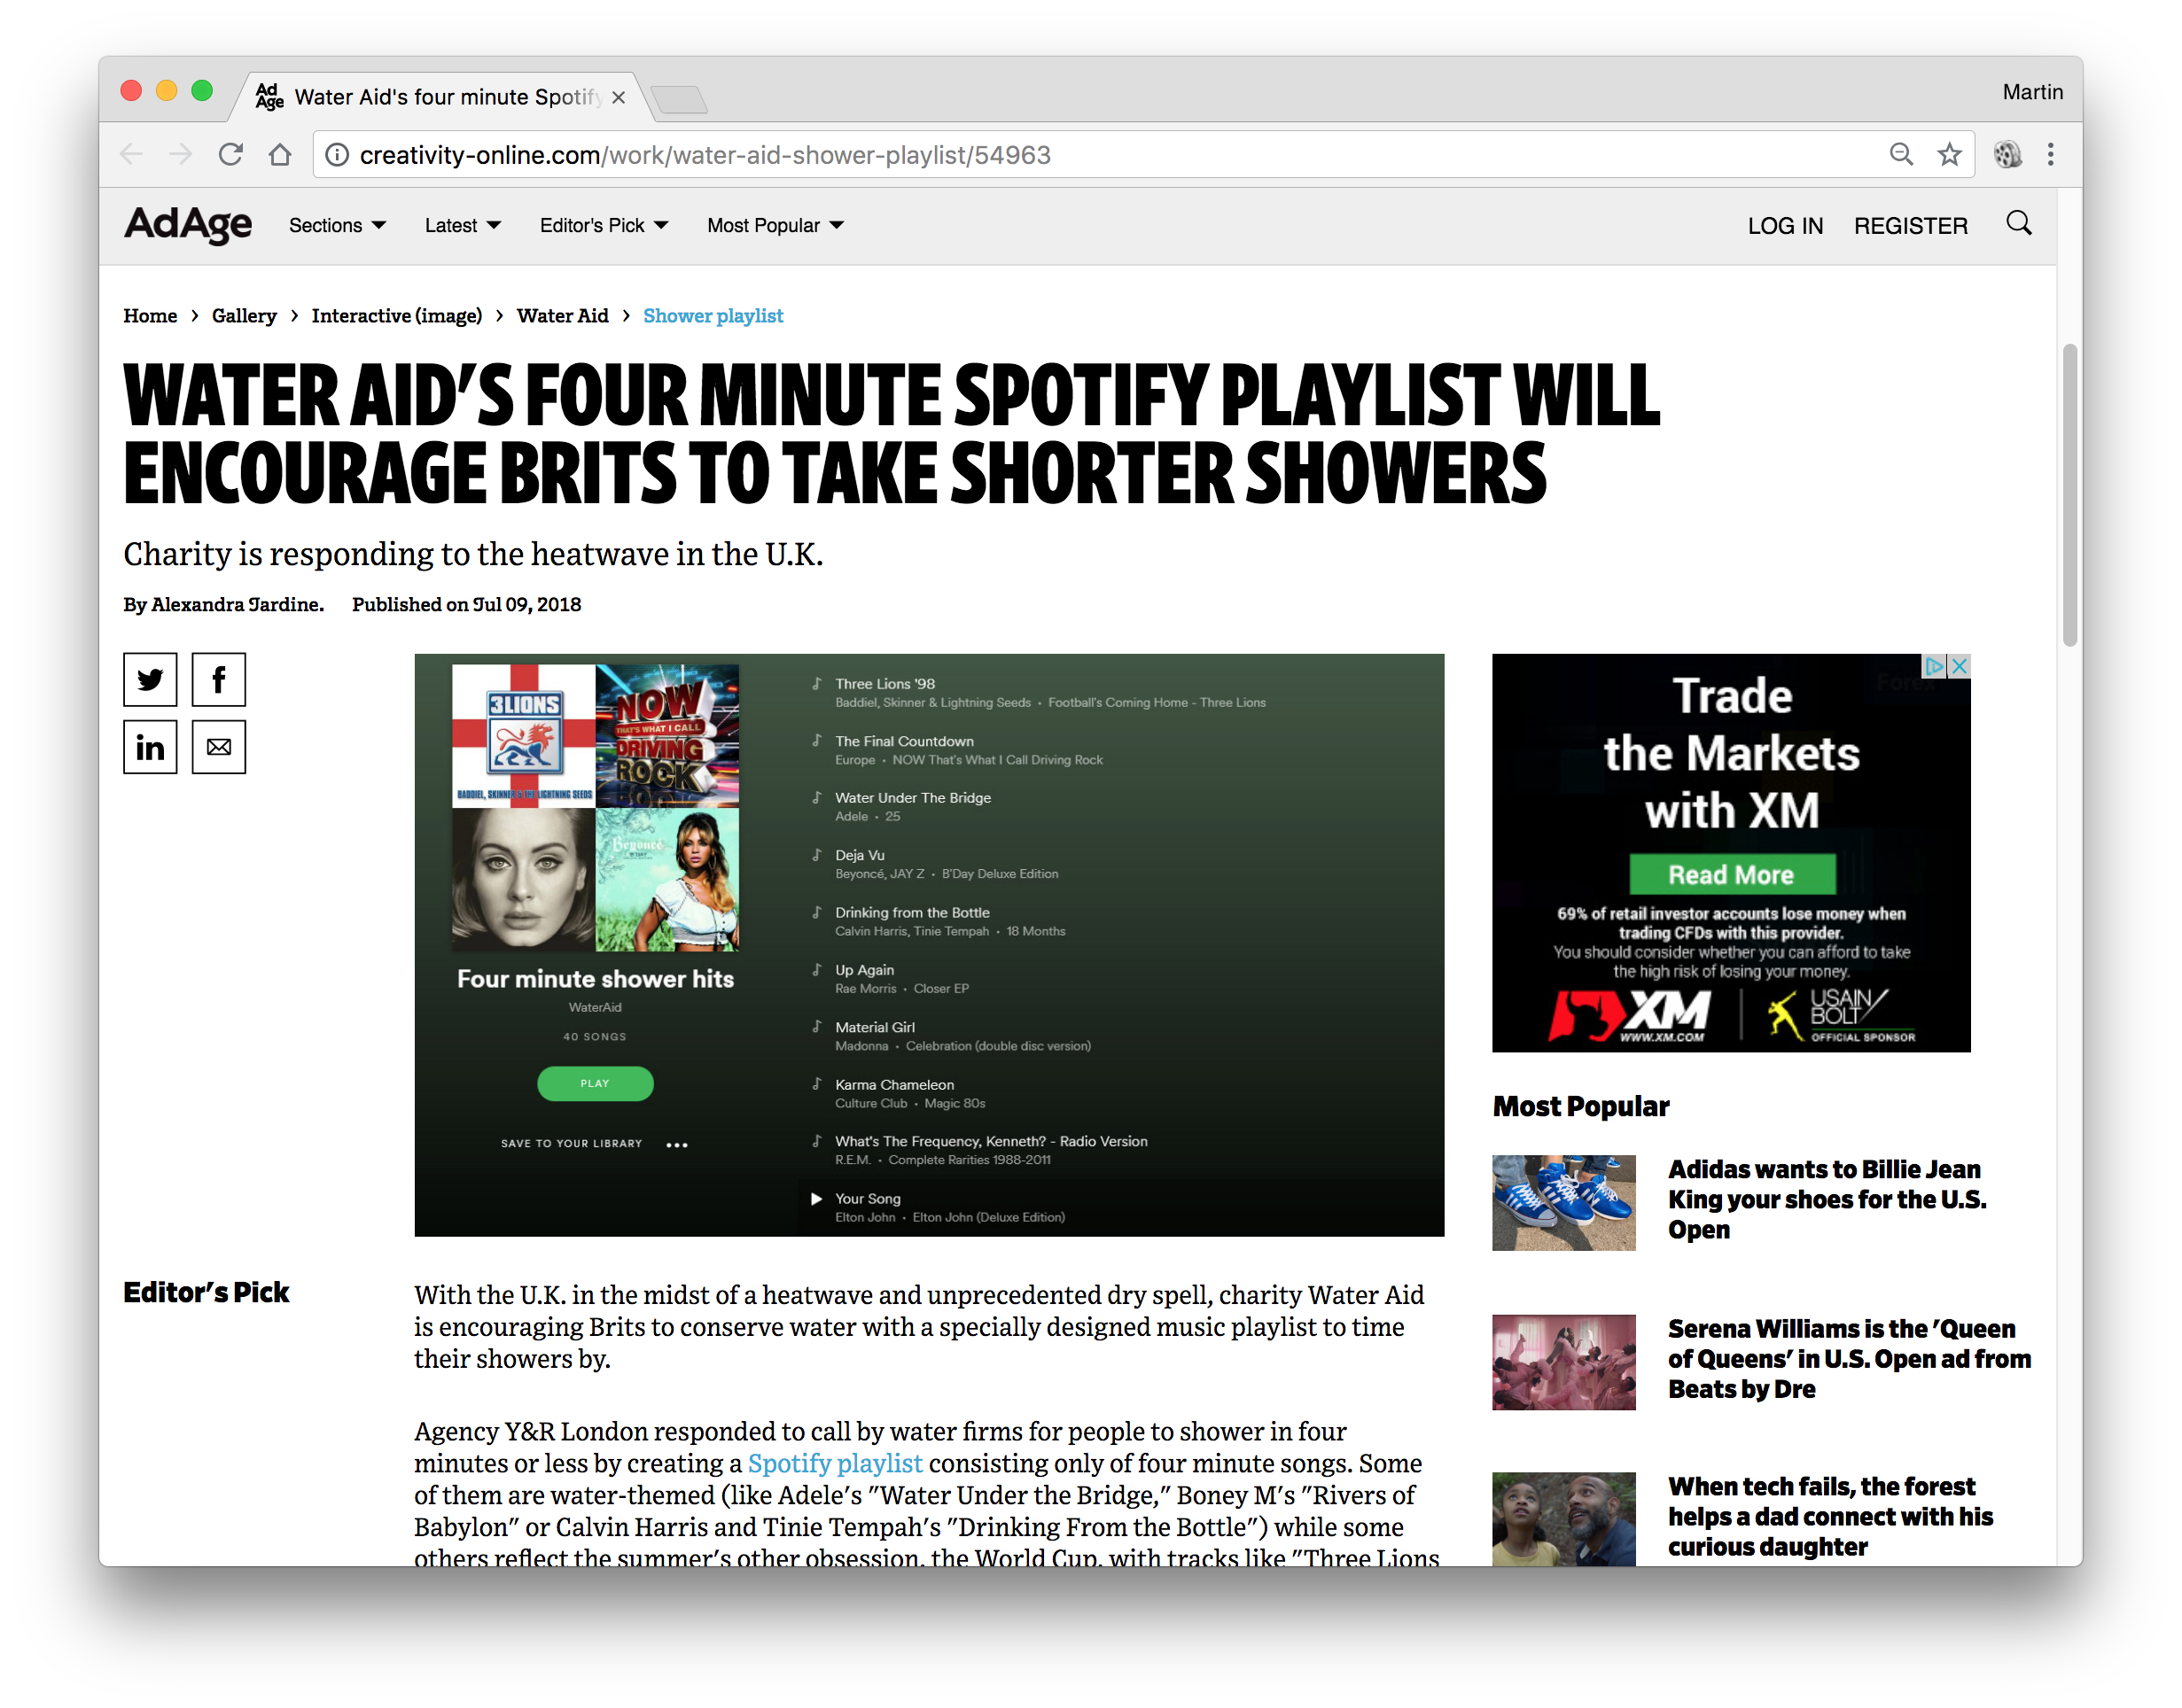
Task: Bookmark page with star icon
Action: (x=1949, y=155)
